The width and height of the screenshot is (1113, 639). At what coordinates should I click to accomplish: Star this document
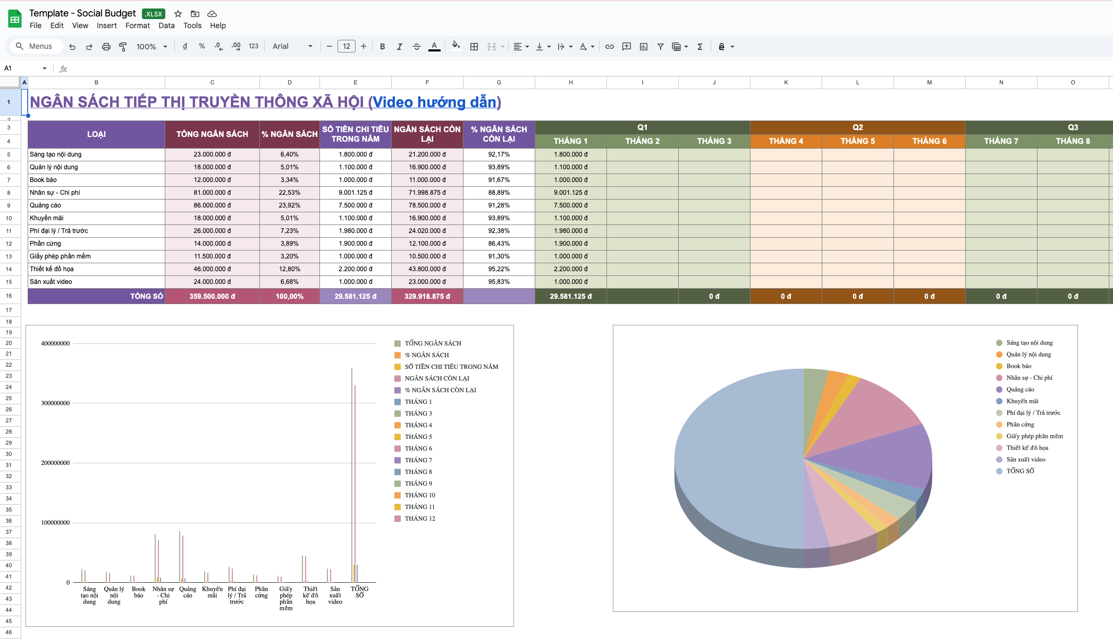pyautogui.click(x=178, y=14)
